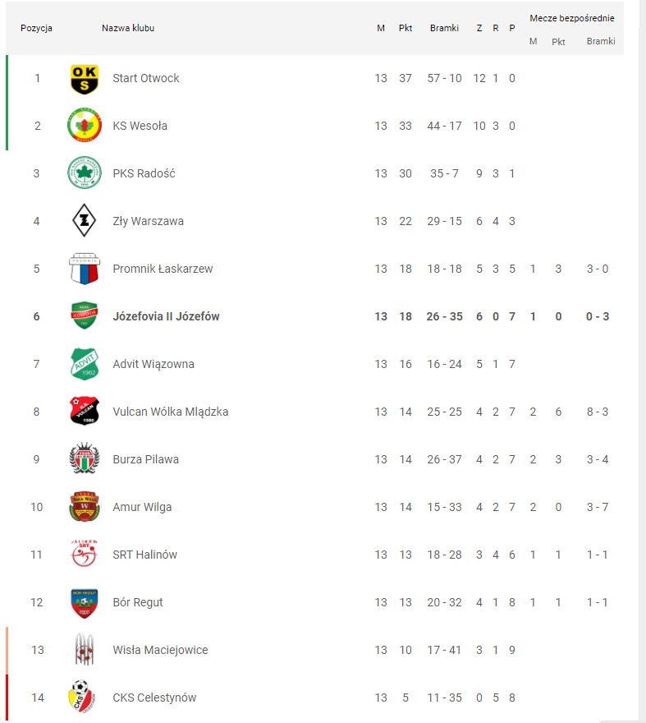Click the KS Wesoła club logo
This screenshot has height=723, width=646.
(x=84, y=127)
